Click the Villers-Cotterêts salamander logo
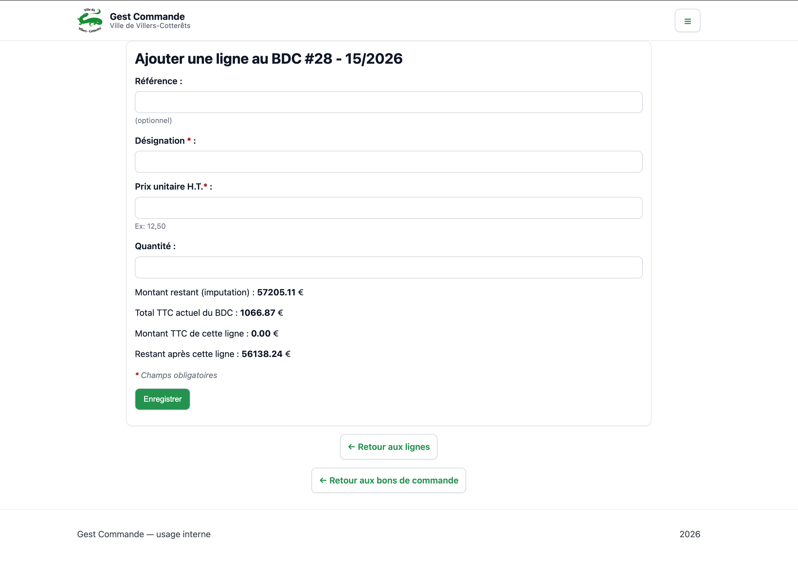798x572 pixels. point(90,20)
